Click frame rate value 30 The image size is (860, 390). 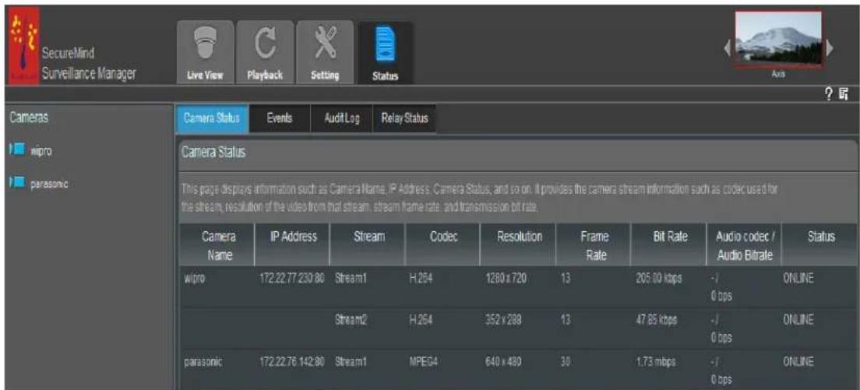point(566,362)
